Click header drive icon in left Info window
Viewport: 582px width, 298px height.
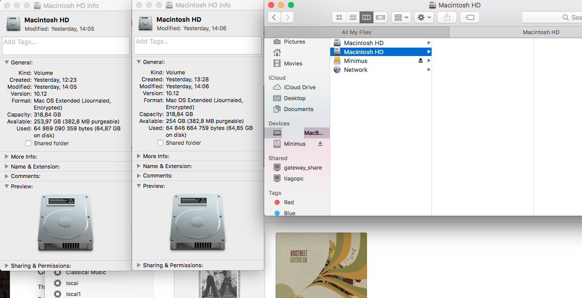point(13,24)
